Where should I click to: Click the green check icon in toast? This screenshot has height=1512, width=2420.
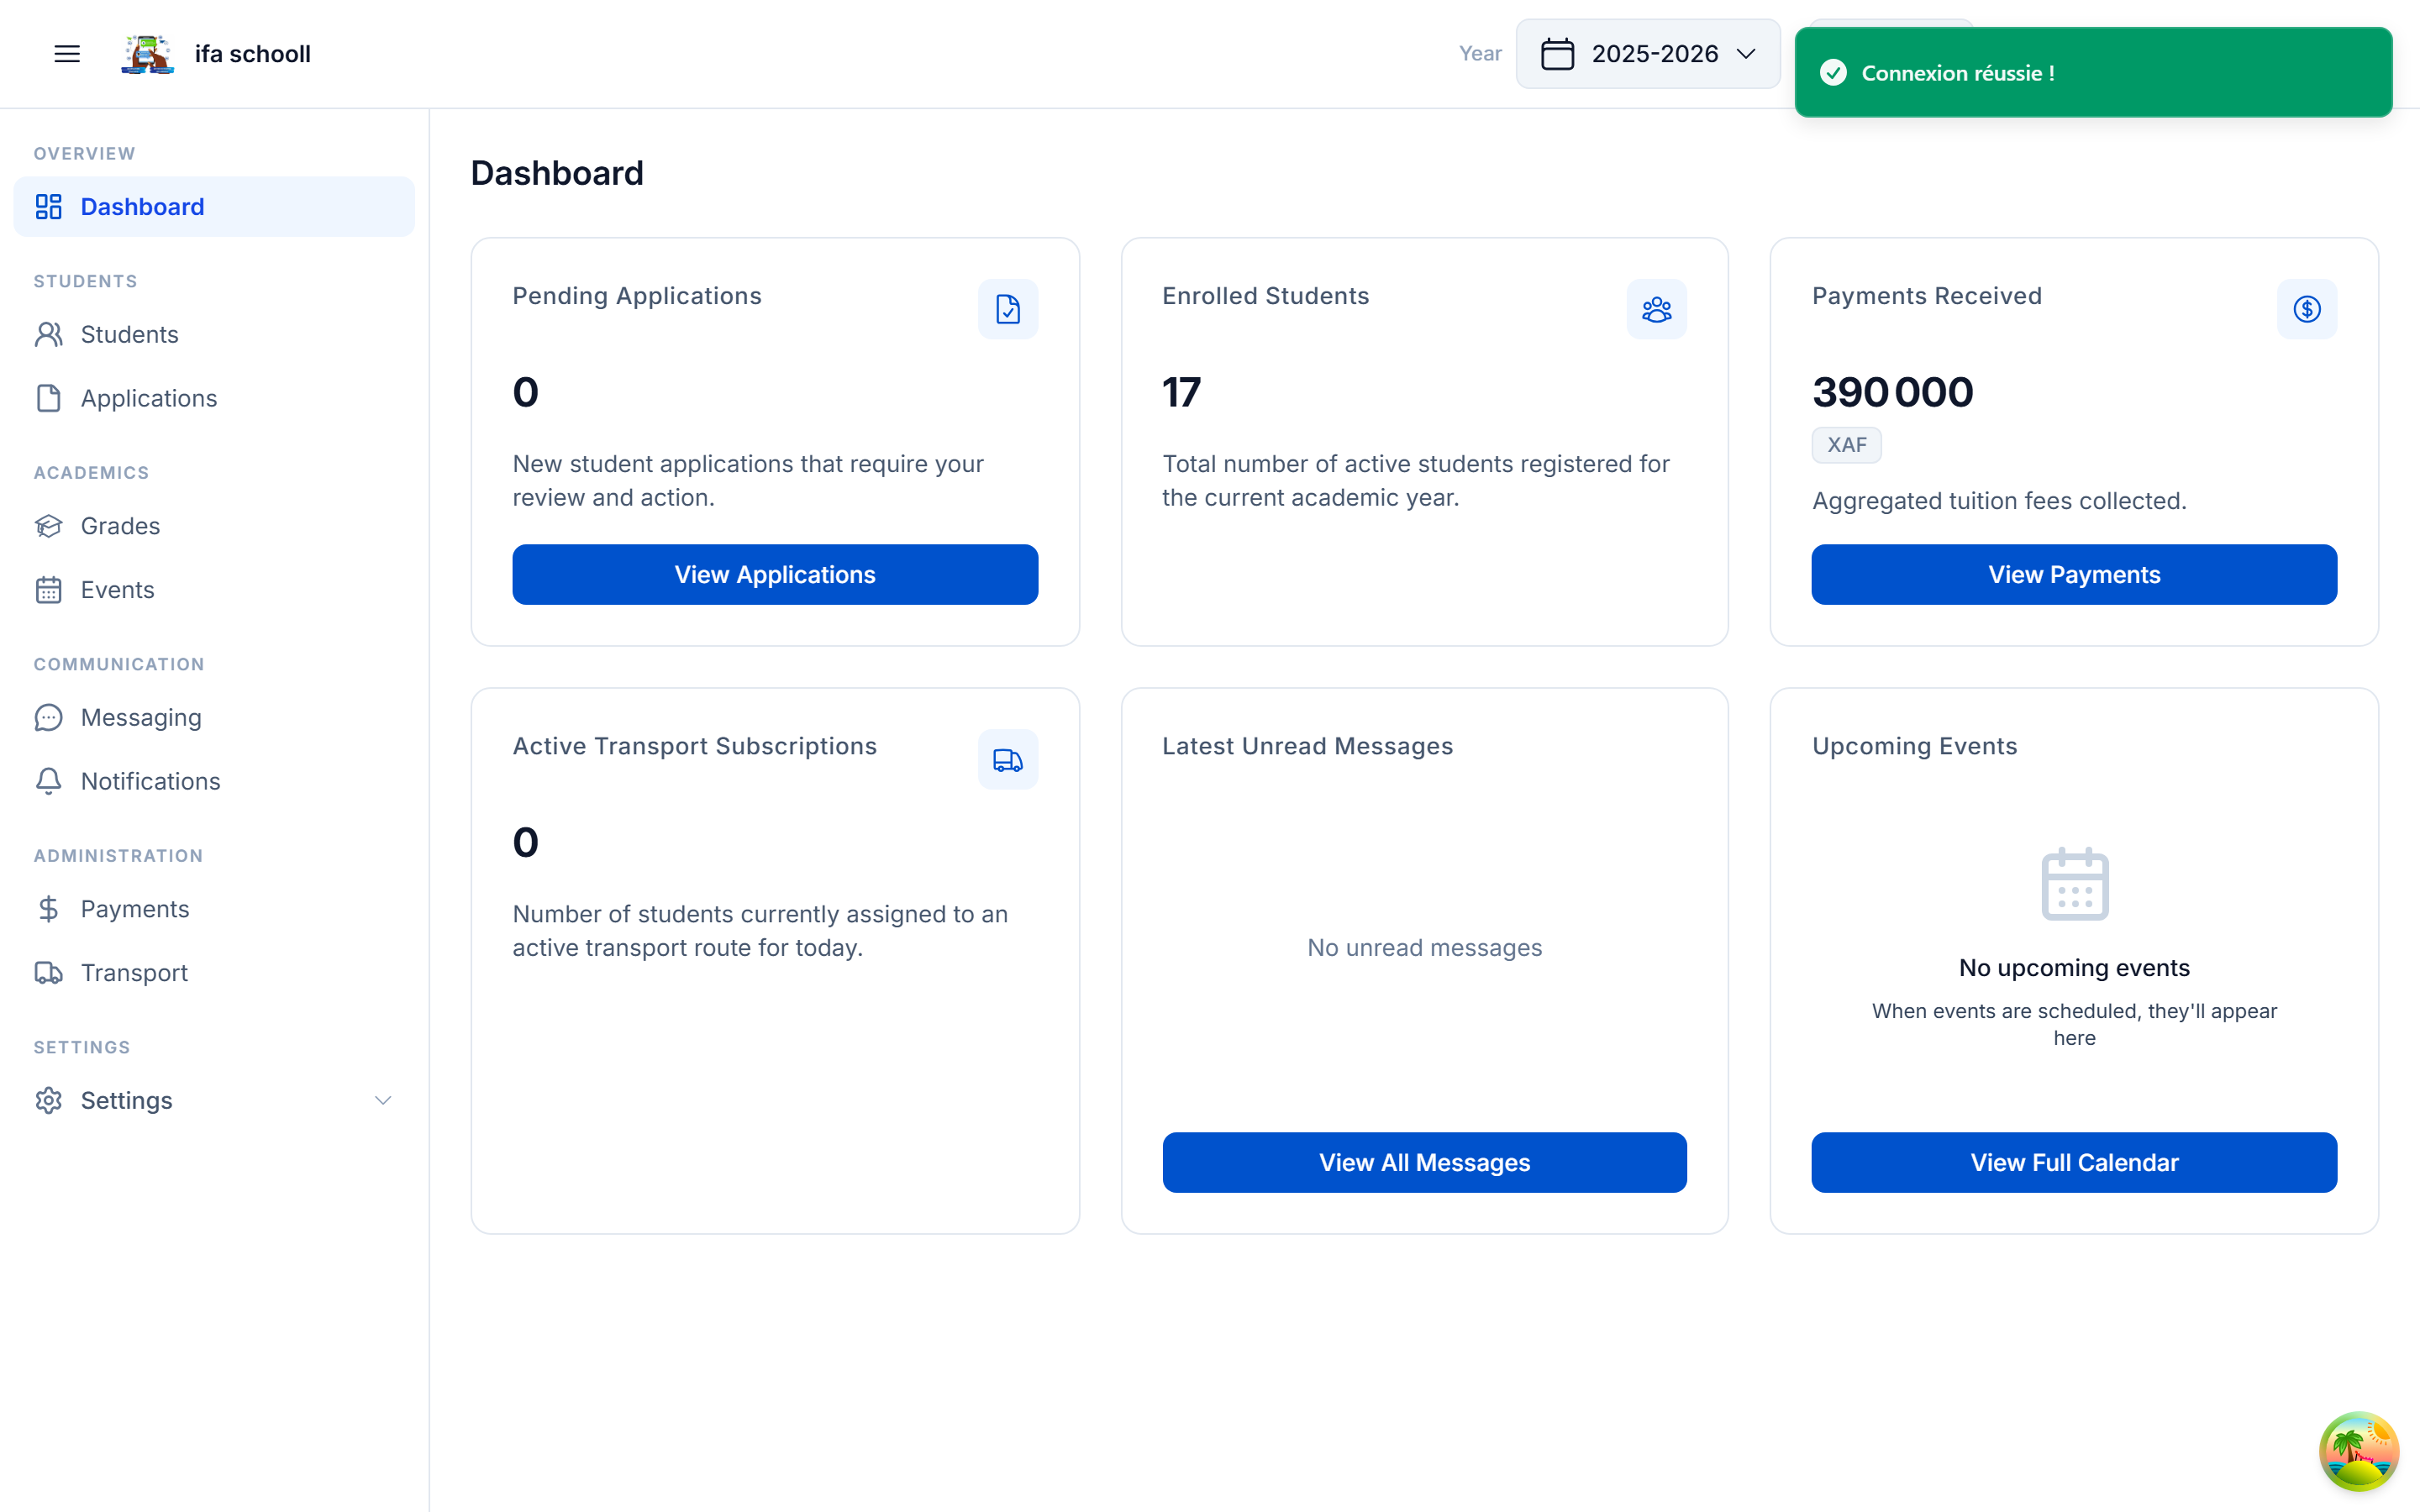(x=1833, y=73)
